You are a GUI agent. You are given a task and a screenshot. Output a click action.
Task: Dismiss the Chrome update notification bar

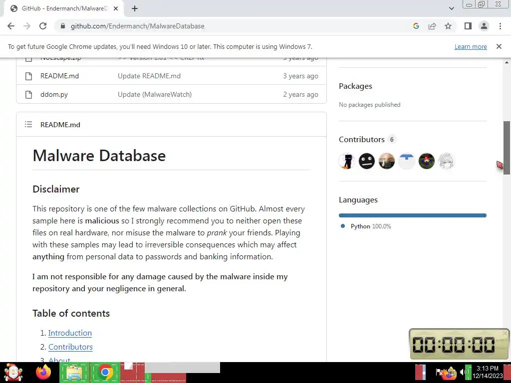499,46
